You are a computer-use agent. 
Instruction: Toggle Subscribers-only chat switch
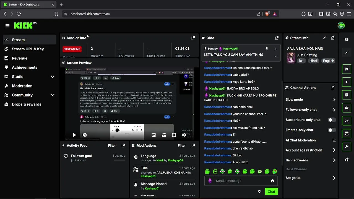click(332, 120)
